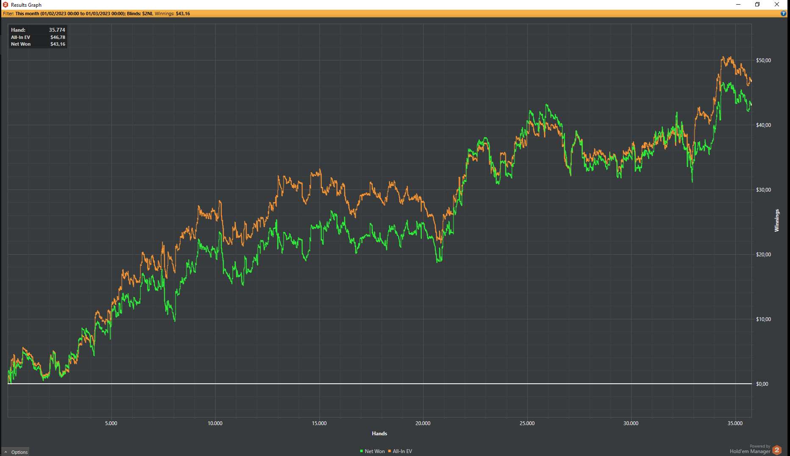Screen dimensions: 790x456
Task: Click the $40,00 winnings axis label
Action: pos(764,125)
